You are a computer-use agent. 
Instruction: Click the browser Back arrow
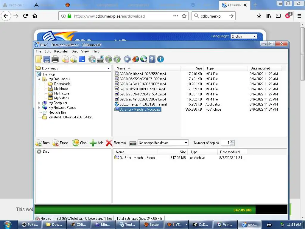(x=6, y=16)
